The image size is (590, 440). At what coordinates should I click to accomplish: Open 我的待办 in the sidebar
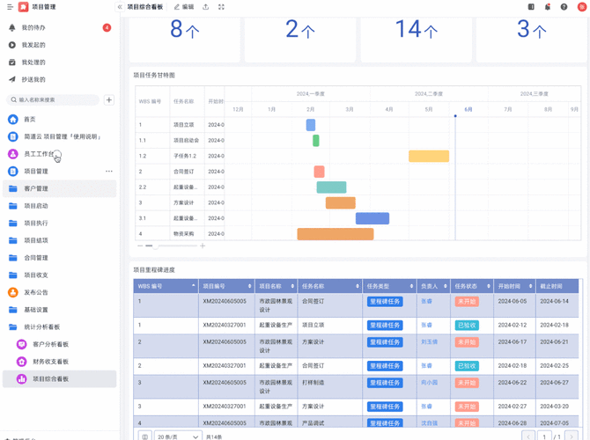[x=33, y=28]
